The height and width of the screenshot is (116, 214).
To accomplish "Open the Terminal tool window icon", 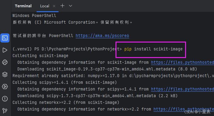I will (5, 38).
